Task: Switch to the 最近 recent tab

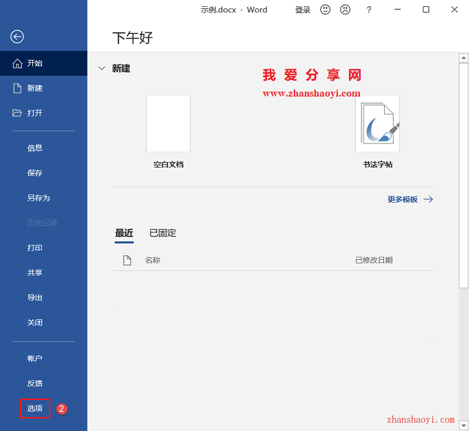Action: tap(124, 233)
